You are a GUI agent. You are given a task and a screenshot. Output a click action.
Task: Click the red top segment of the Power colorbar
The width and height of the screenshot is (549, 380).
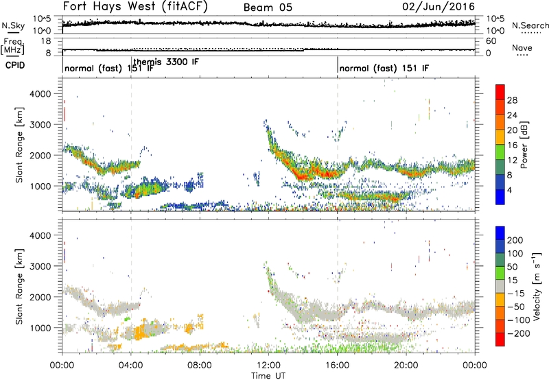[x=500, y=92]
